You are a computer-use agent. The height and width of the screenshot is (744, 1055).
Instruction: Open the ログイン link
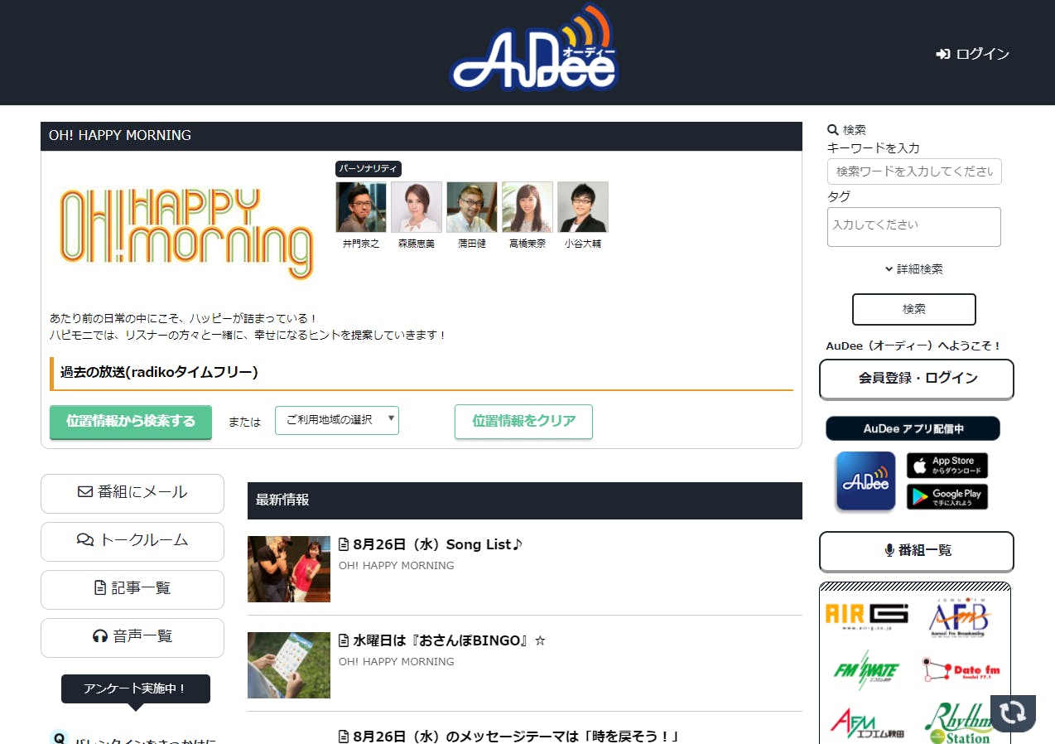click(973, 54)
